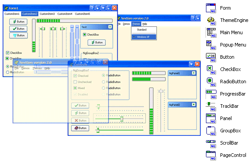The width and height of the screenshot is (249, 163).
Task: Close NgPanel2 using its X button
Action: (194, 105)
